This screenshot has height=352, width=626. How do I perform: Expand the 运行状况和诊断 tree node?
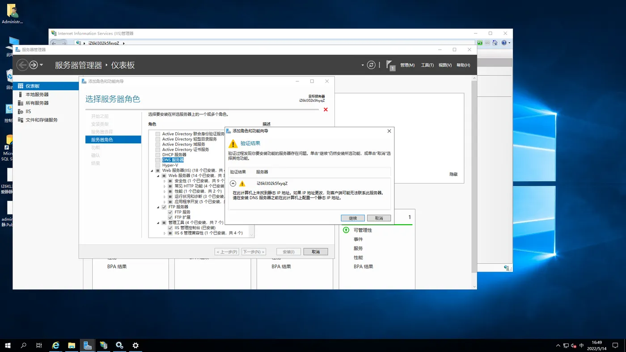165,197
